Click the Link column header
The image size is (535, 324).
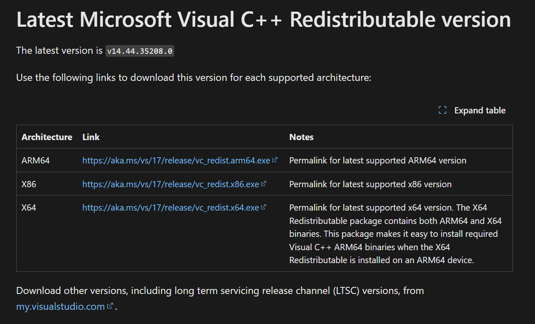pos(91,137)
